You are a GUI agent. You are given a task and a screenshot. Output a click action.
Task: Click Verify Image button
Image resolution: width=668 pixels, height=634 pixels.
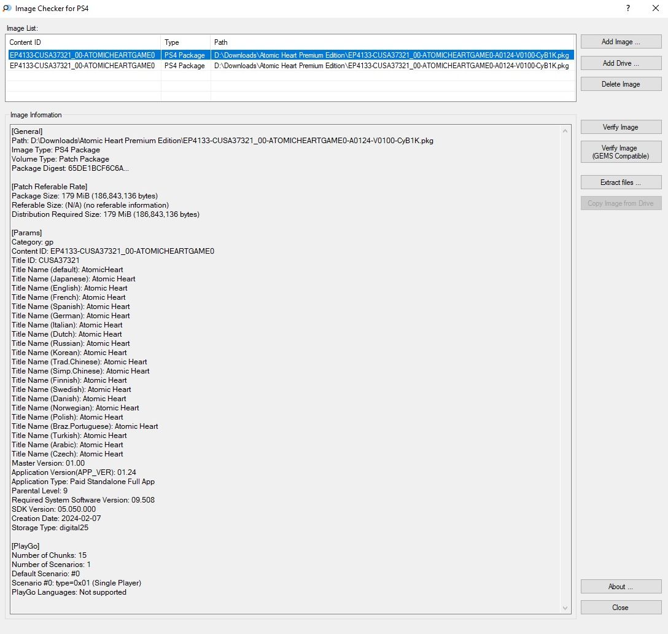pos(621,127)
